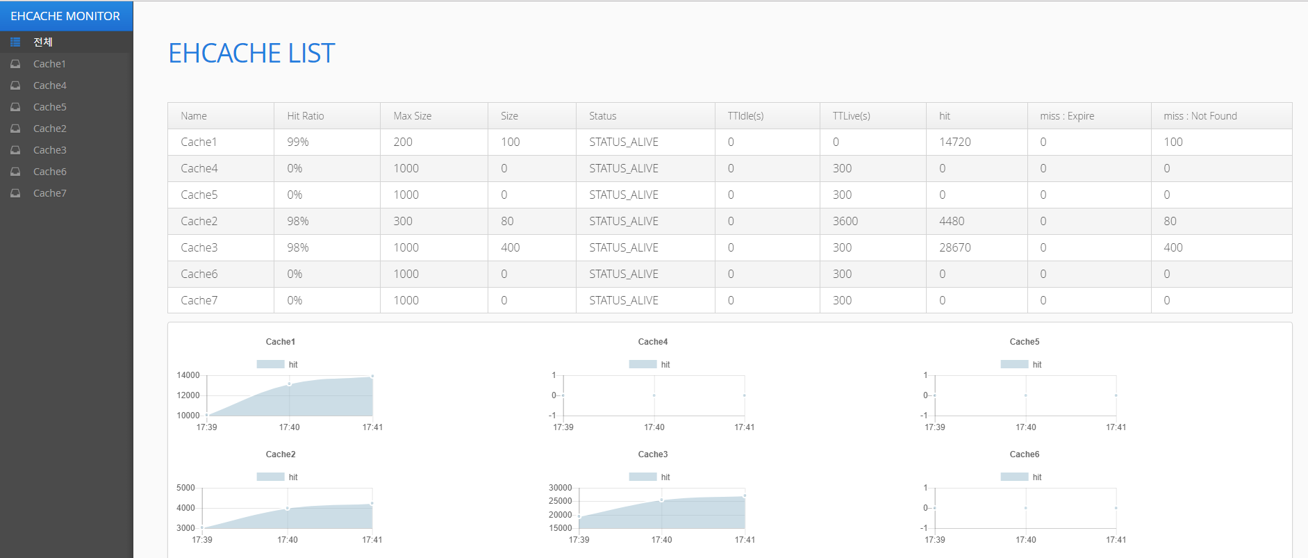Go to Cache6 in the sidebar
1308x558 pixels.
click(x=66, y=171)
